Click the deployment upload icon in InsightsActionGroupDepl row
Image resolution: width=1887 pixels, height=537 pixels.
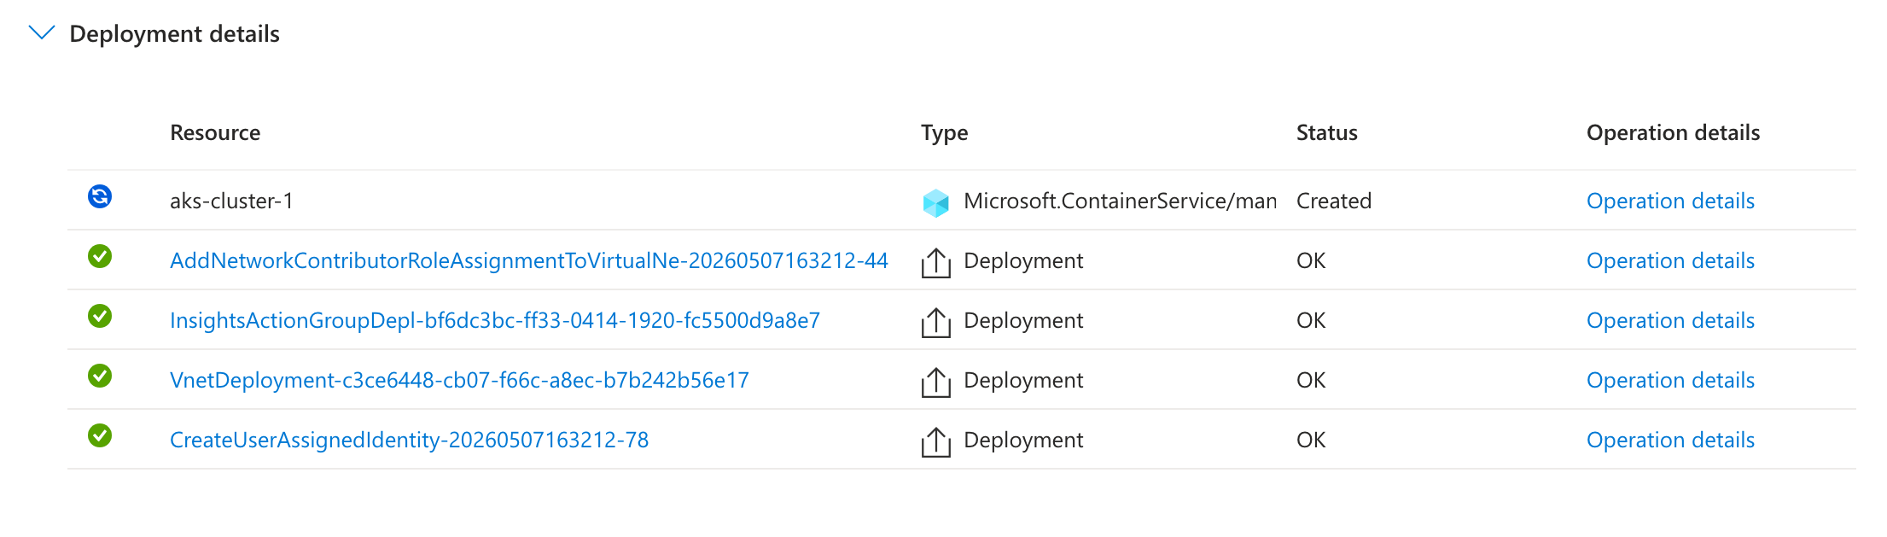(936, 322)
